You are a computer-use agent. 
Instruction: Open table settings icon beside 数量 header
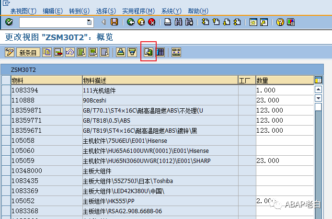318,80
